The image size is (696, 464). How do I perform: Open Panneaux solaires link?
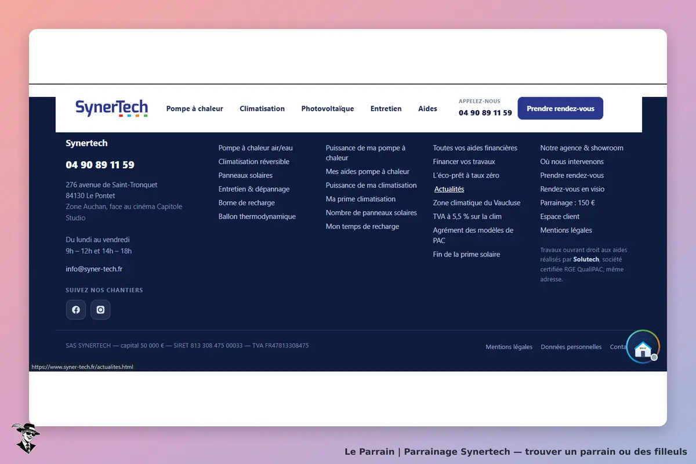coord(245,175)
